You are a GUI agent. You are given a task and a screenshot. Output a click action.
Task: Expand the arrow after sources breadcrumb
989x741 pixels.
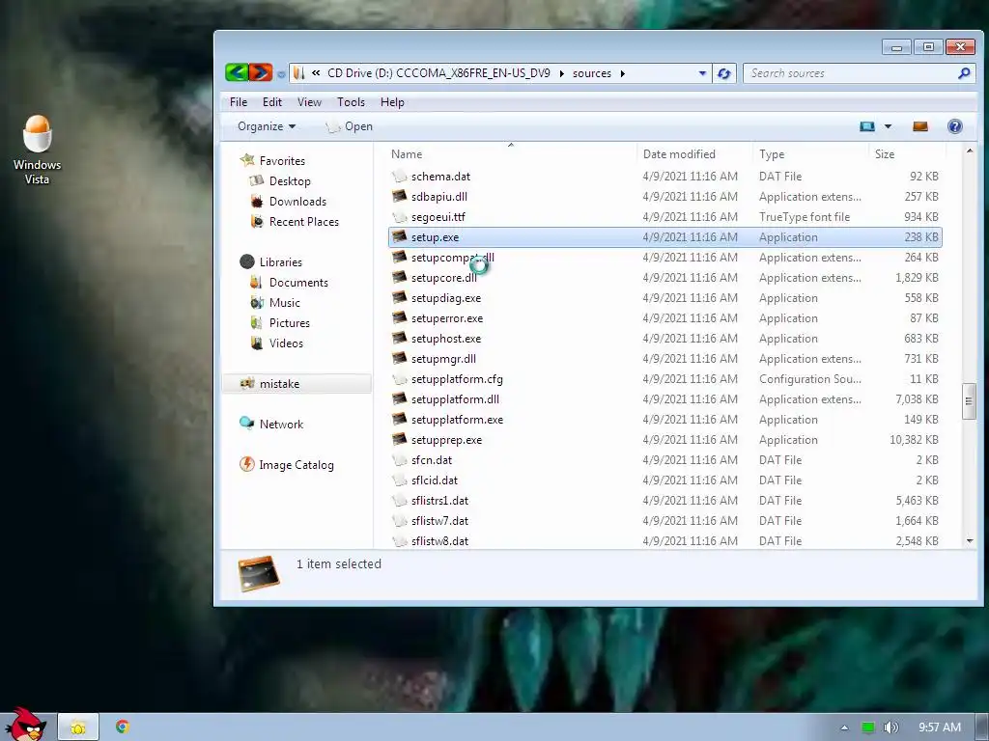click(623, 73)
